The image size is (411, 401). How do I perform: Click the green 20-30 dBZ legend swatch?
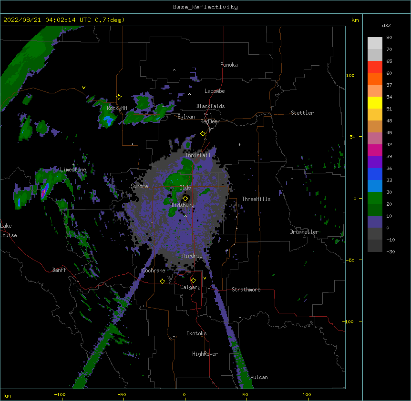coord(375,198)
